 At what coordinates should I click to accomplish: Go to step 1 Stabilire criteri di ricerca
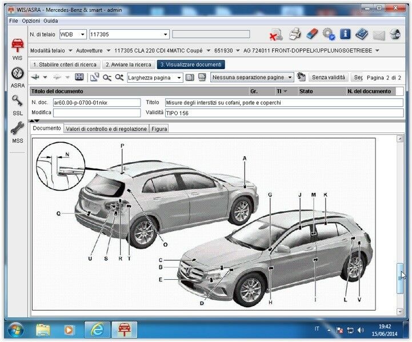click(x=65, y=65)
